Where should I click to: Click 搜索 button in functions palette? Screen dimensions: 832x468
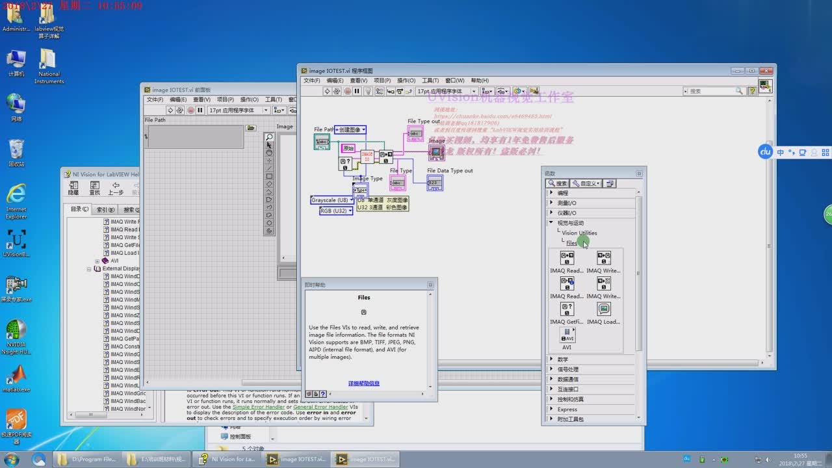557,183
